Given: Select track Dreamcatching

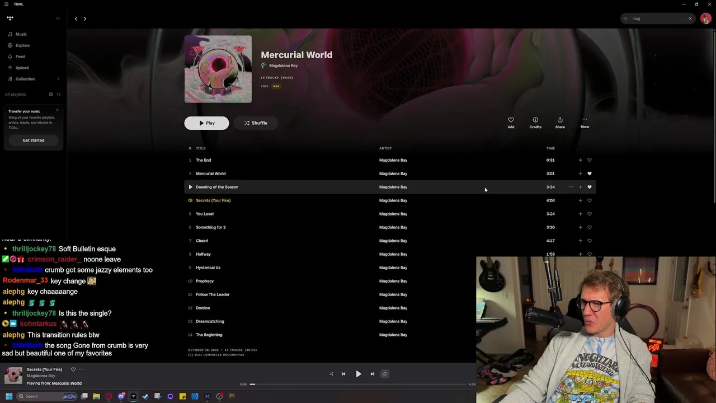Looking at the screenshot, I should pyautogui.click(x=210, y=321).
